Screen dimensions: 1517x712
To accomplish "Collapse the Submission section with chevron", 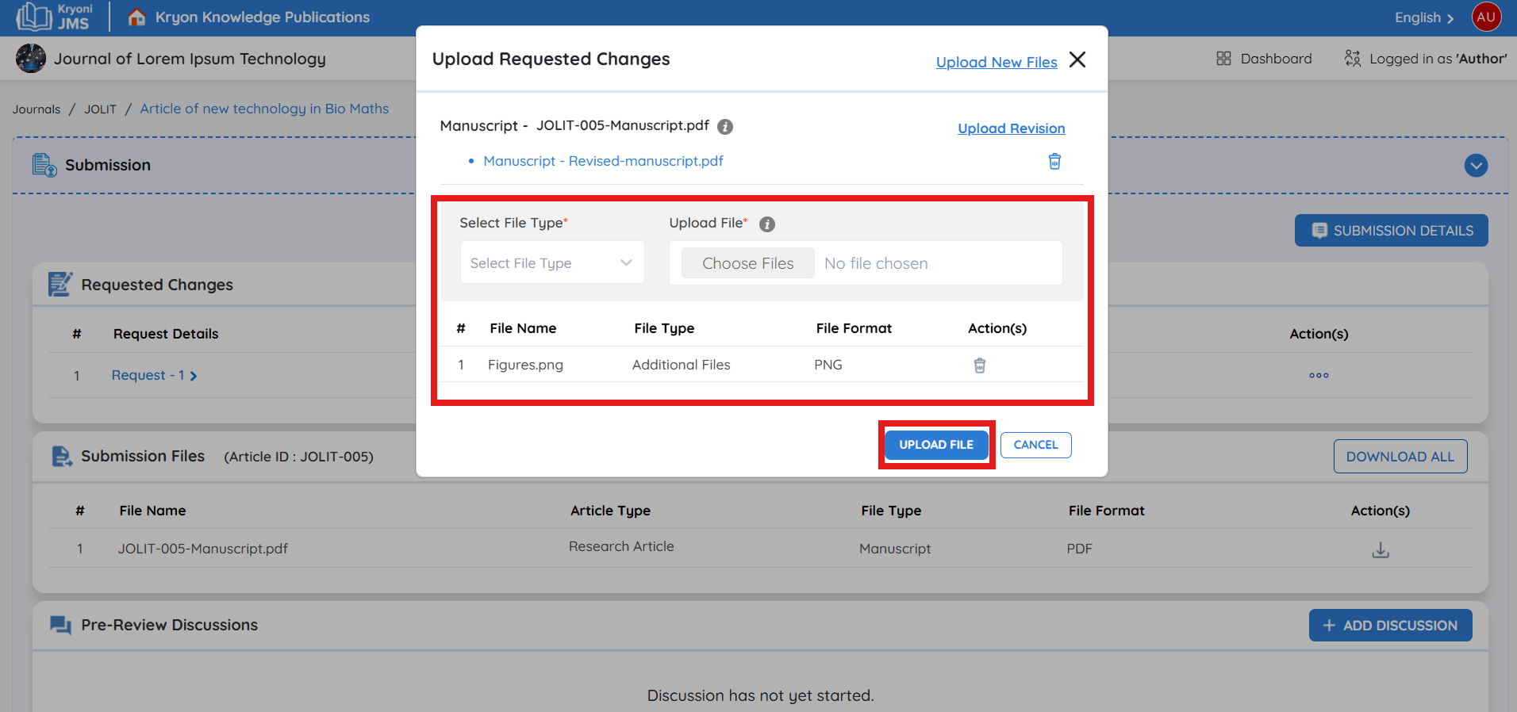I will click(1476, 166).
